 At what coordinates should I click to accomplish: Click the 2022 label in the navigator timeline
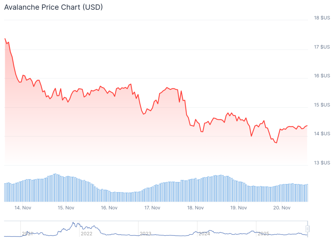click(x=86, y=234)
